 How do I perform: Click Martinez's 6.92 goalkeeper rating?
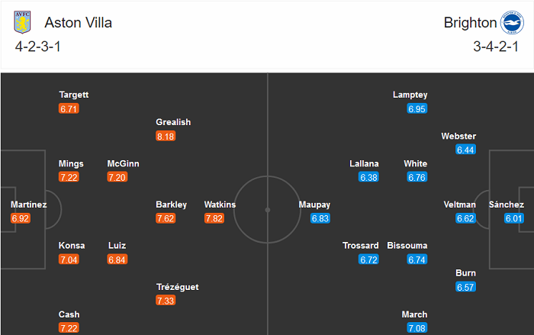21,218
